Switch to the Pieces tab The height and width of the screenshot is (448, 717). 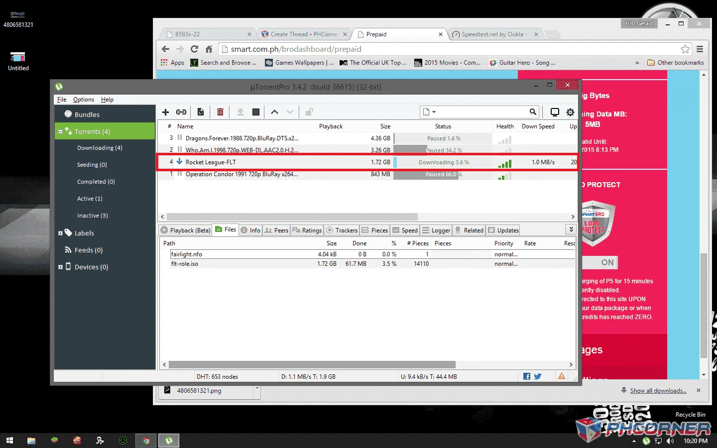pyautogui.click(x=374, y=230)
